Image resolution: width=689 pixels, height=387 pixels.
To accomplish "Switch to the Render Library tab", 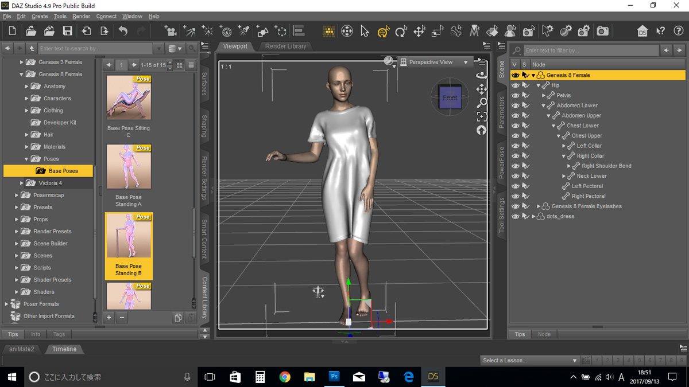I will click(285, 46).
